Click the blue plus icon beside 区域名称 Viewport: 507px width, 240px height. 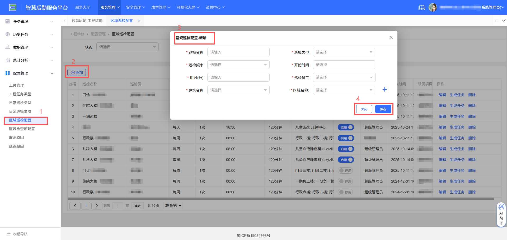(384, 90)
